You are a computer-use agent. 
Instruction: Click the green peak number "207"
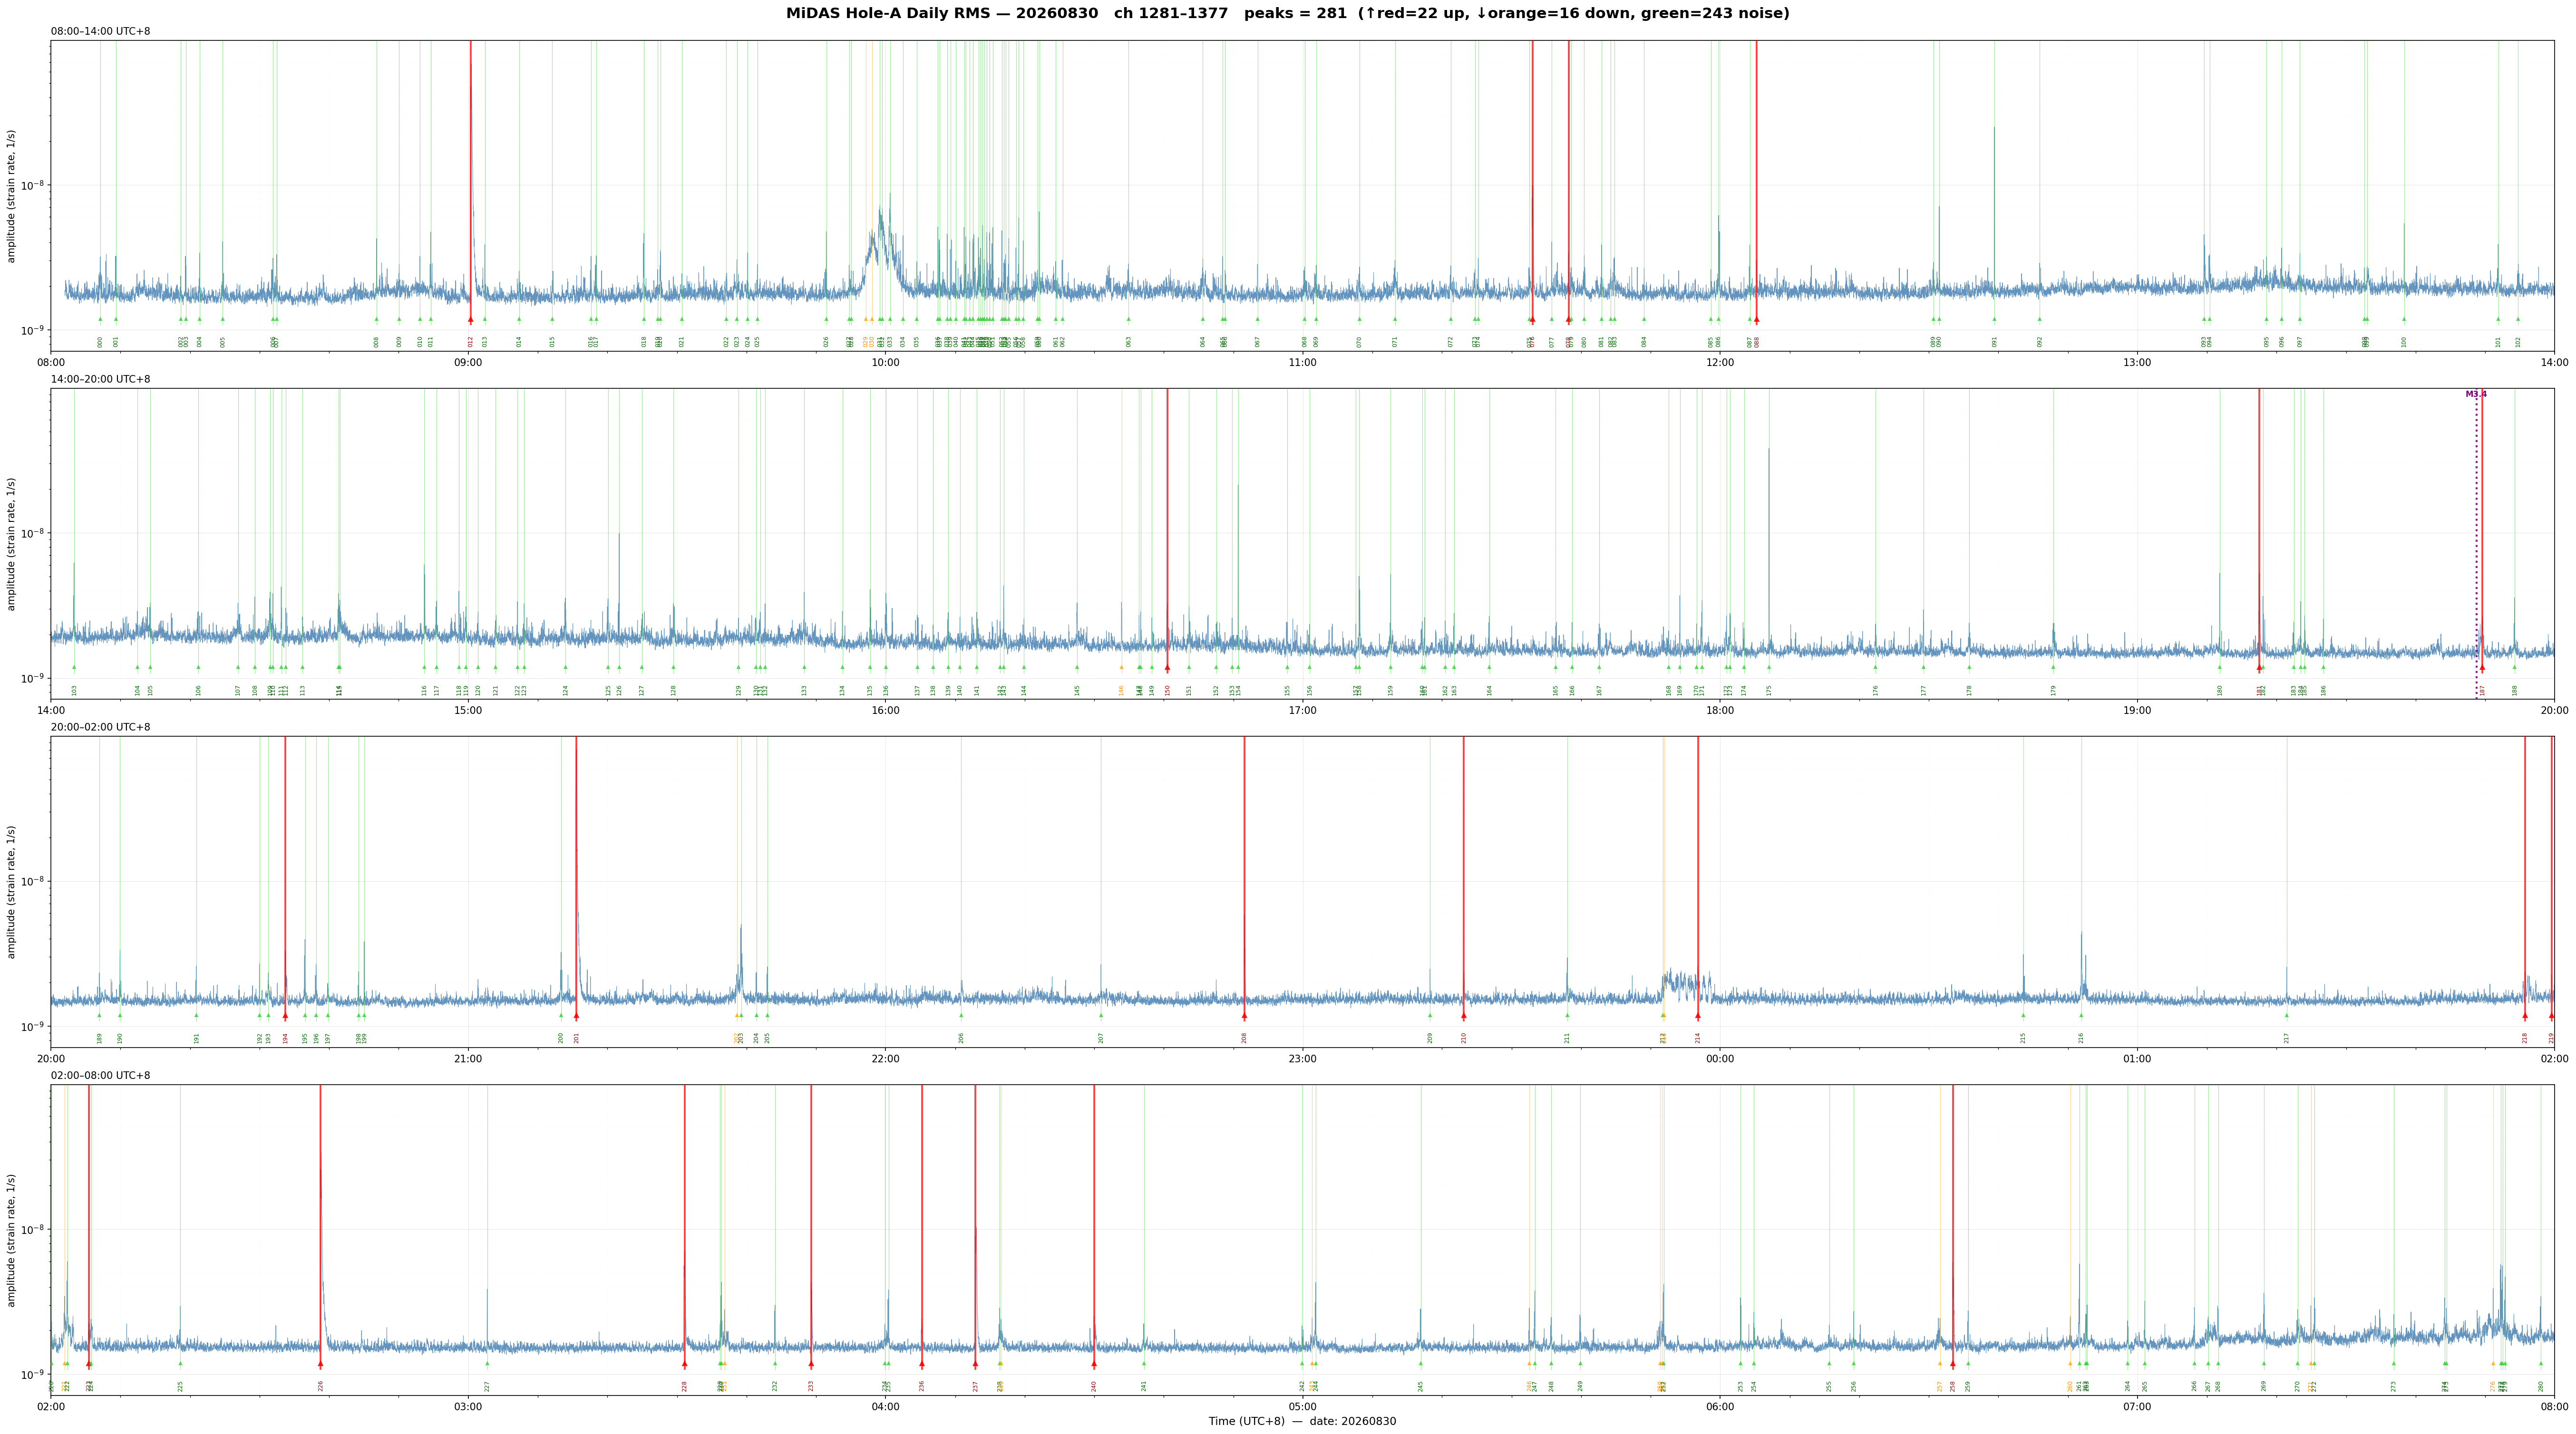point(1101,1038)
